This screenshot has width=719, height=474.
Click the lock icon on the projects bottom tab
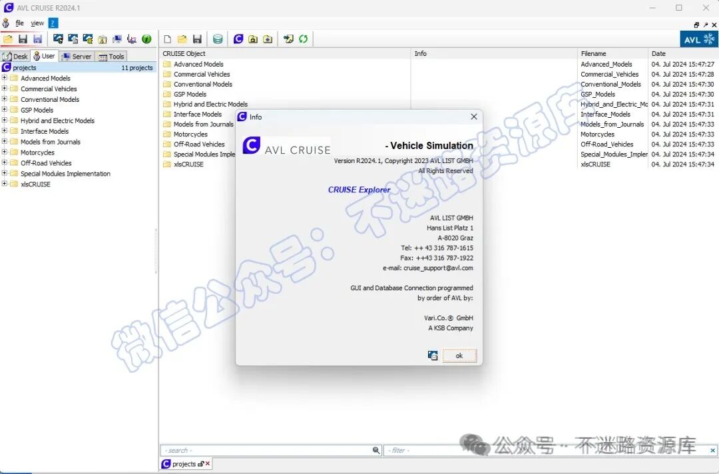pyautogui.click(x=200, y=464)
